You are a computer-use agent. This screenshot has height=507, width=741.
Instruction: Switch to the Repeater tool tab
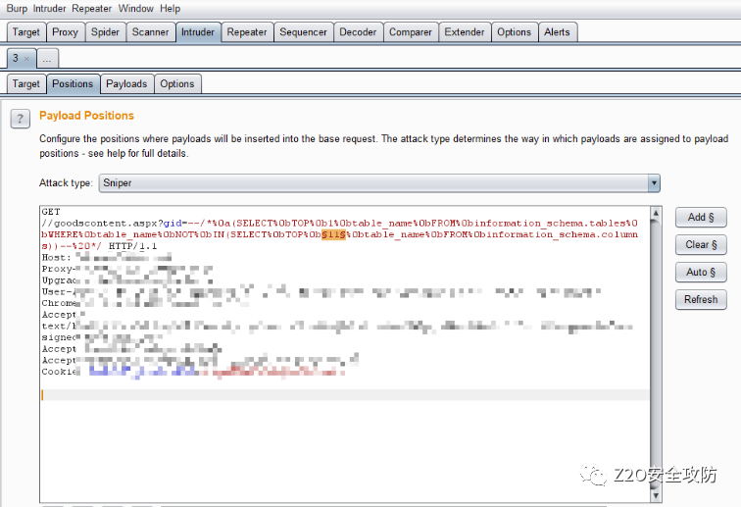247,32
